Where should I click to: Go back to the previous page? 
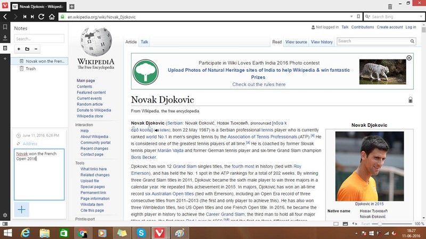pos(5,17)
